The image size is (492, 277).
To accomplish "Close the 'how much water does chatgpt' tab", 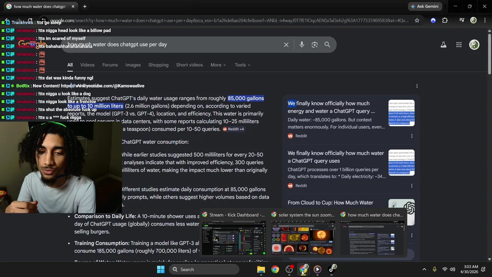I will (73, 7).
